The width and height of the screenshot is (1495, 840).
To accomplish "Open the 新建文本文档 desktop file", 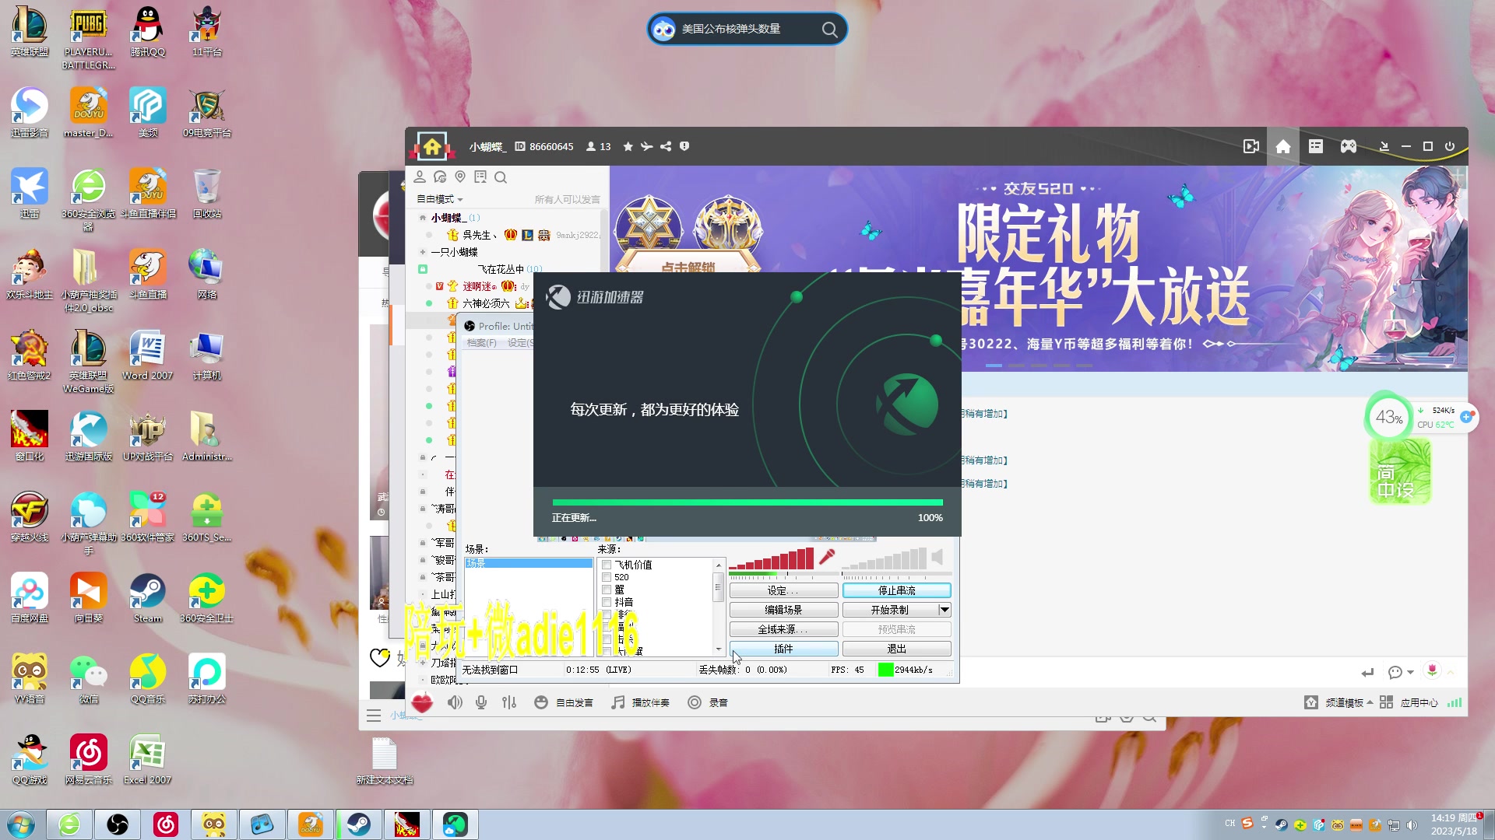I will point(384,760).
